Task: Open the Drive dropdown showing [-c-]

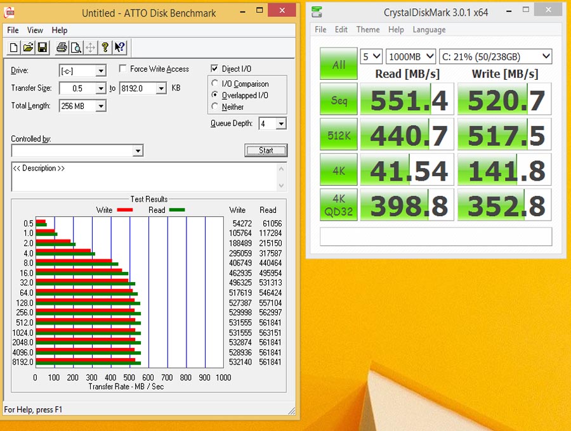Action: pyautogui.click(x=101, y=70)
